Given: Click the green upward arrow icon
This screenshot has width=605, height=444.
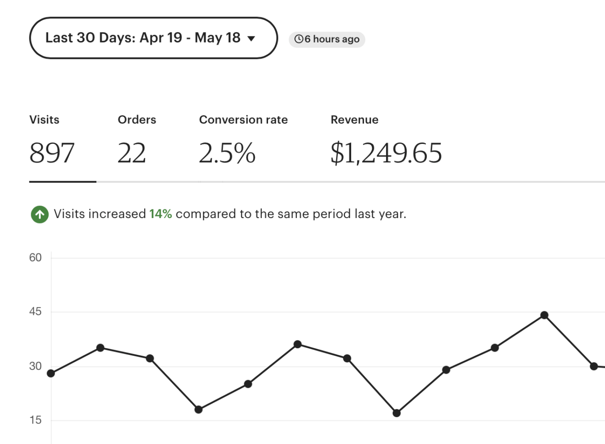Looking at the screenshot, I should tap(39, 214).
